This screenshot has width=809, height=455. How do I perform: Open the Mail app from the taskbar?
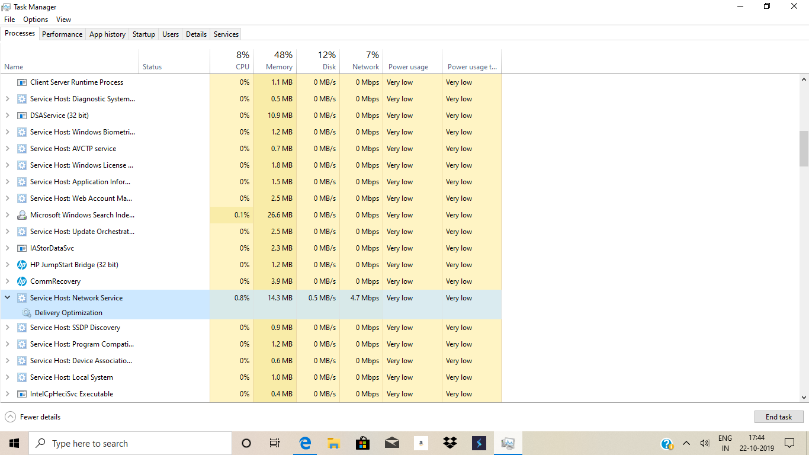pyautogui.click(x=391, y=443)
